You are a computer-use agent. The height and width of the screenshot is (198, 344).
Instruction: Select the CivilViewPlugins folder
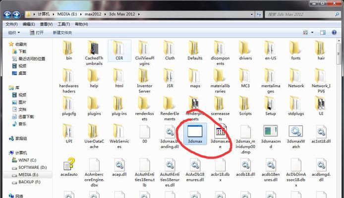pos(145,53)
